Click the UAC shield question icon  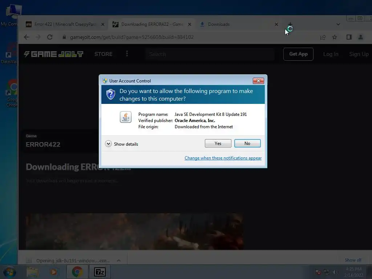(110, 94)
